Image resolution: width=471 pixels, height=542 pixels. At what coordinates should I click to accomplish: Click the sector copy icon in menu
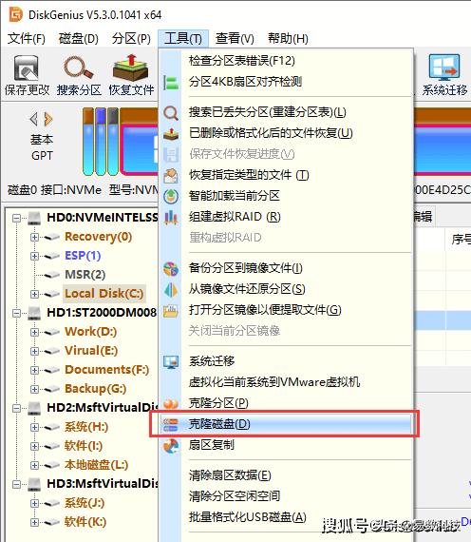click(x=171, y=445)
